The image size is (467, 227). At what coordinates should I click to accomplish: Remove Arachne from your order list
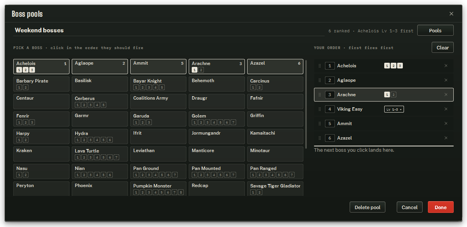(446, 95)
